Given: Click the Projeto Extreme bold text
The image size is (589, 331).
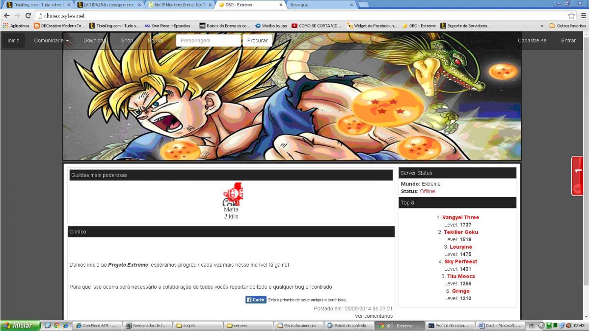Looking at the screenshot, I should pos(128,265).
